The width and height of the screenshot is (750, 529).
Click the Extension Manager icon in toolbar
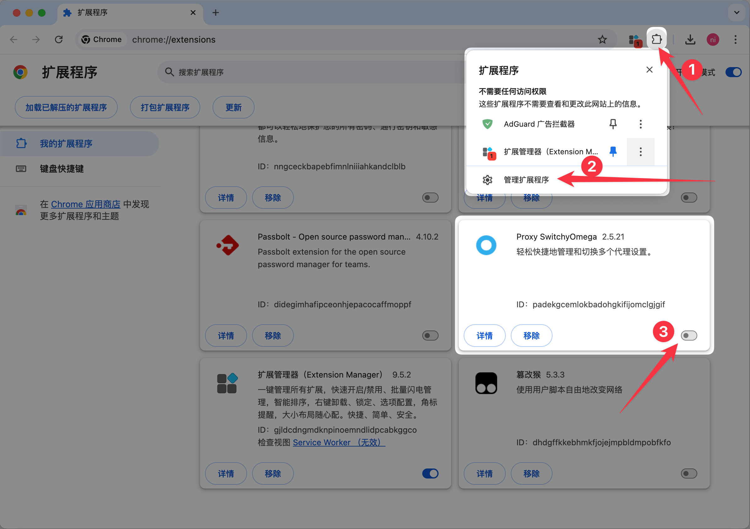tap(635, 40)
